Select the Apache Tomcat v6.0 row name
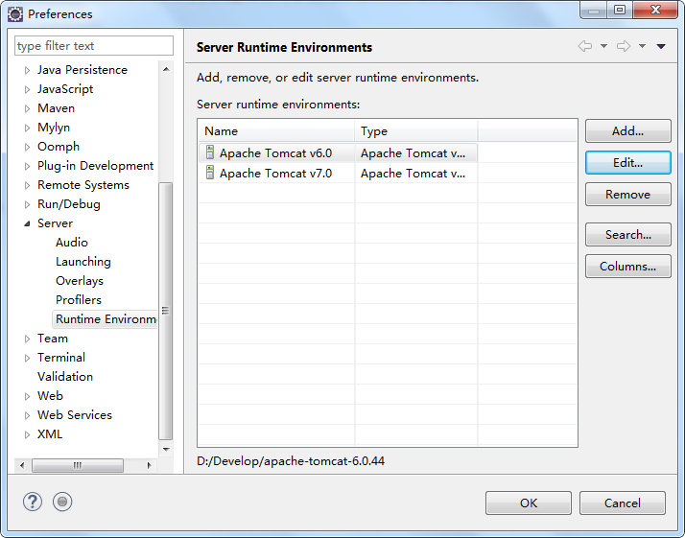Viewport: 685px width, 538px height. click(x=275, y=153)
